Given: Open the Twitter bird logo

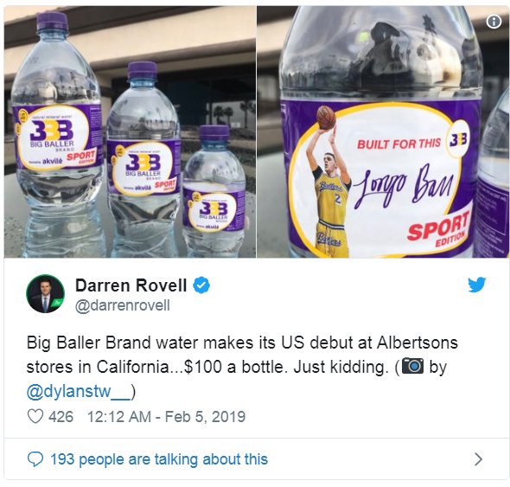Looking at the screenshot, I should [x=477, y=285].
